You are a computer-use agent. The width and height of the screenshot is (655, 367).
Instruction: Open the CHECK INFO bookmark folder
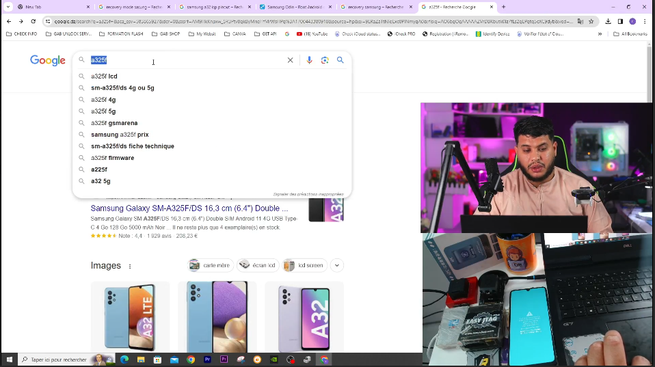click(x=22, y=33)
